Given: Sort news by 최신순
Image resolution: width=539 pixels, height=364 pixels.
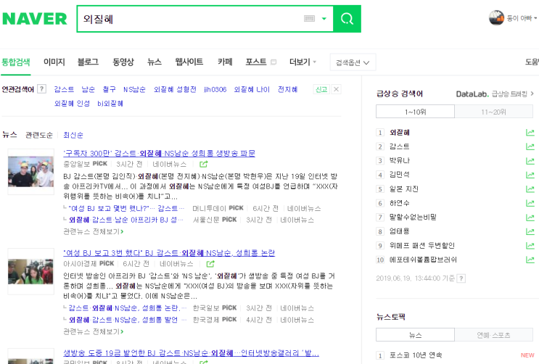Looking at the screenshot, I should point(73,135).
